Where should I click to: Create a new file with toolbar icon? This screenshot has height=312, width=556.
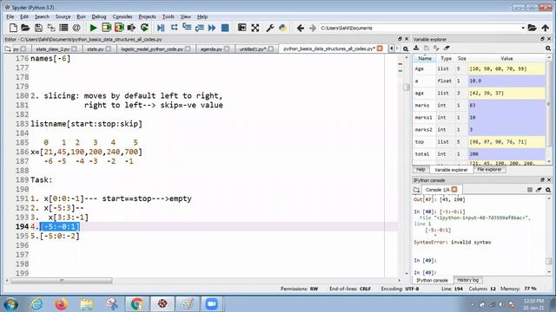pyautogui.click(x=13, y=28)
